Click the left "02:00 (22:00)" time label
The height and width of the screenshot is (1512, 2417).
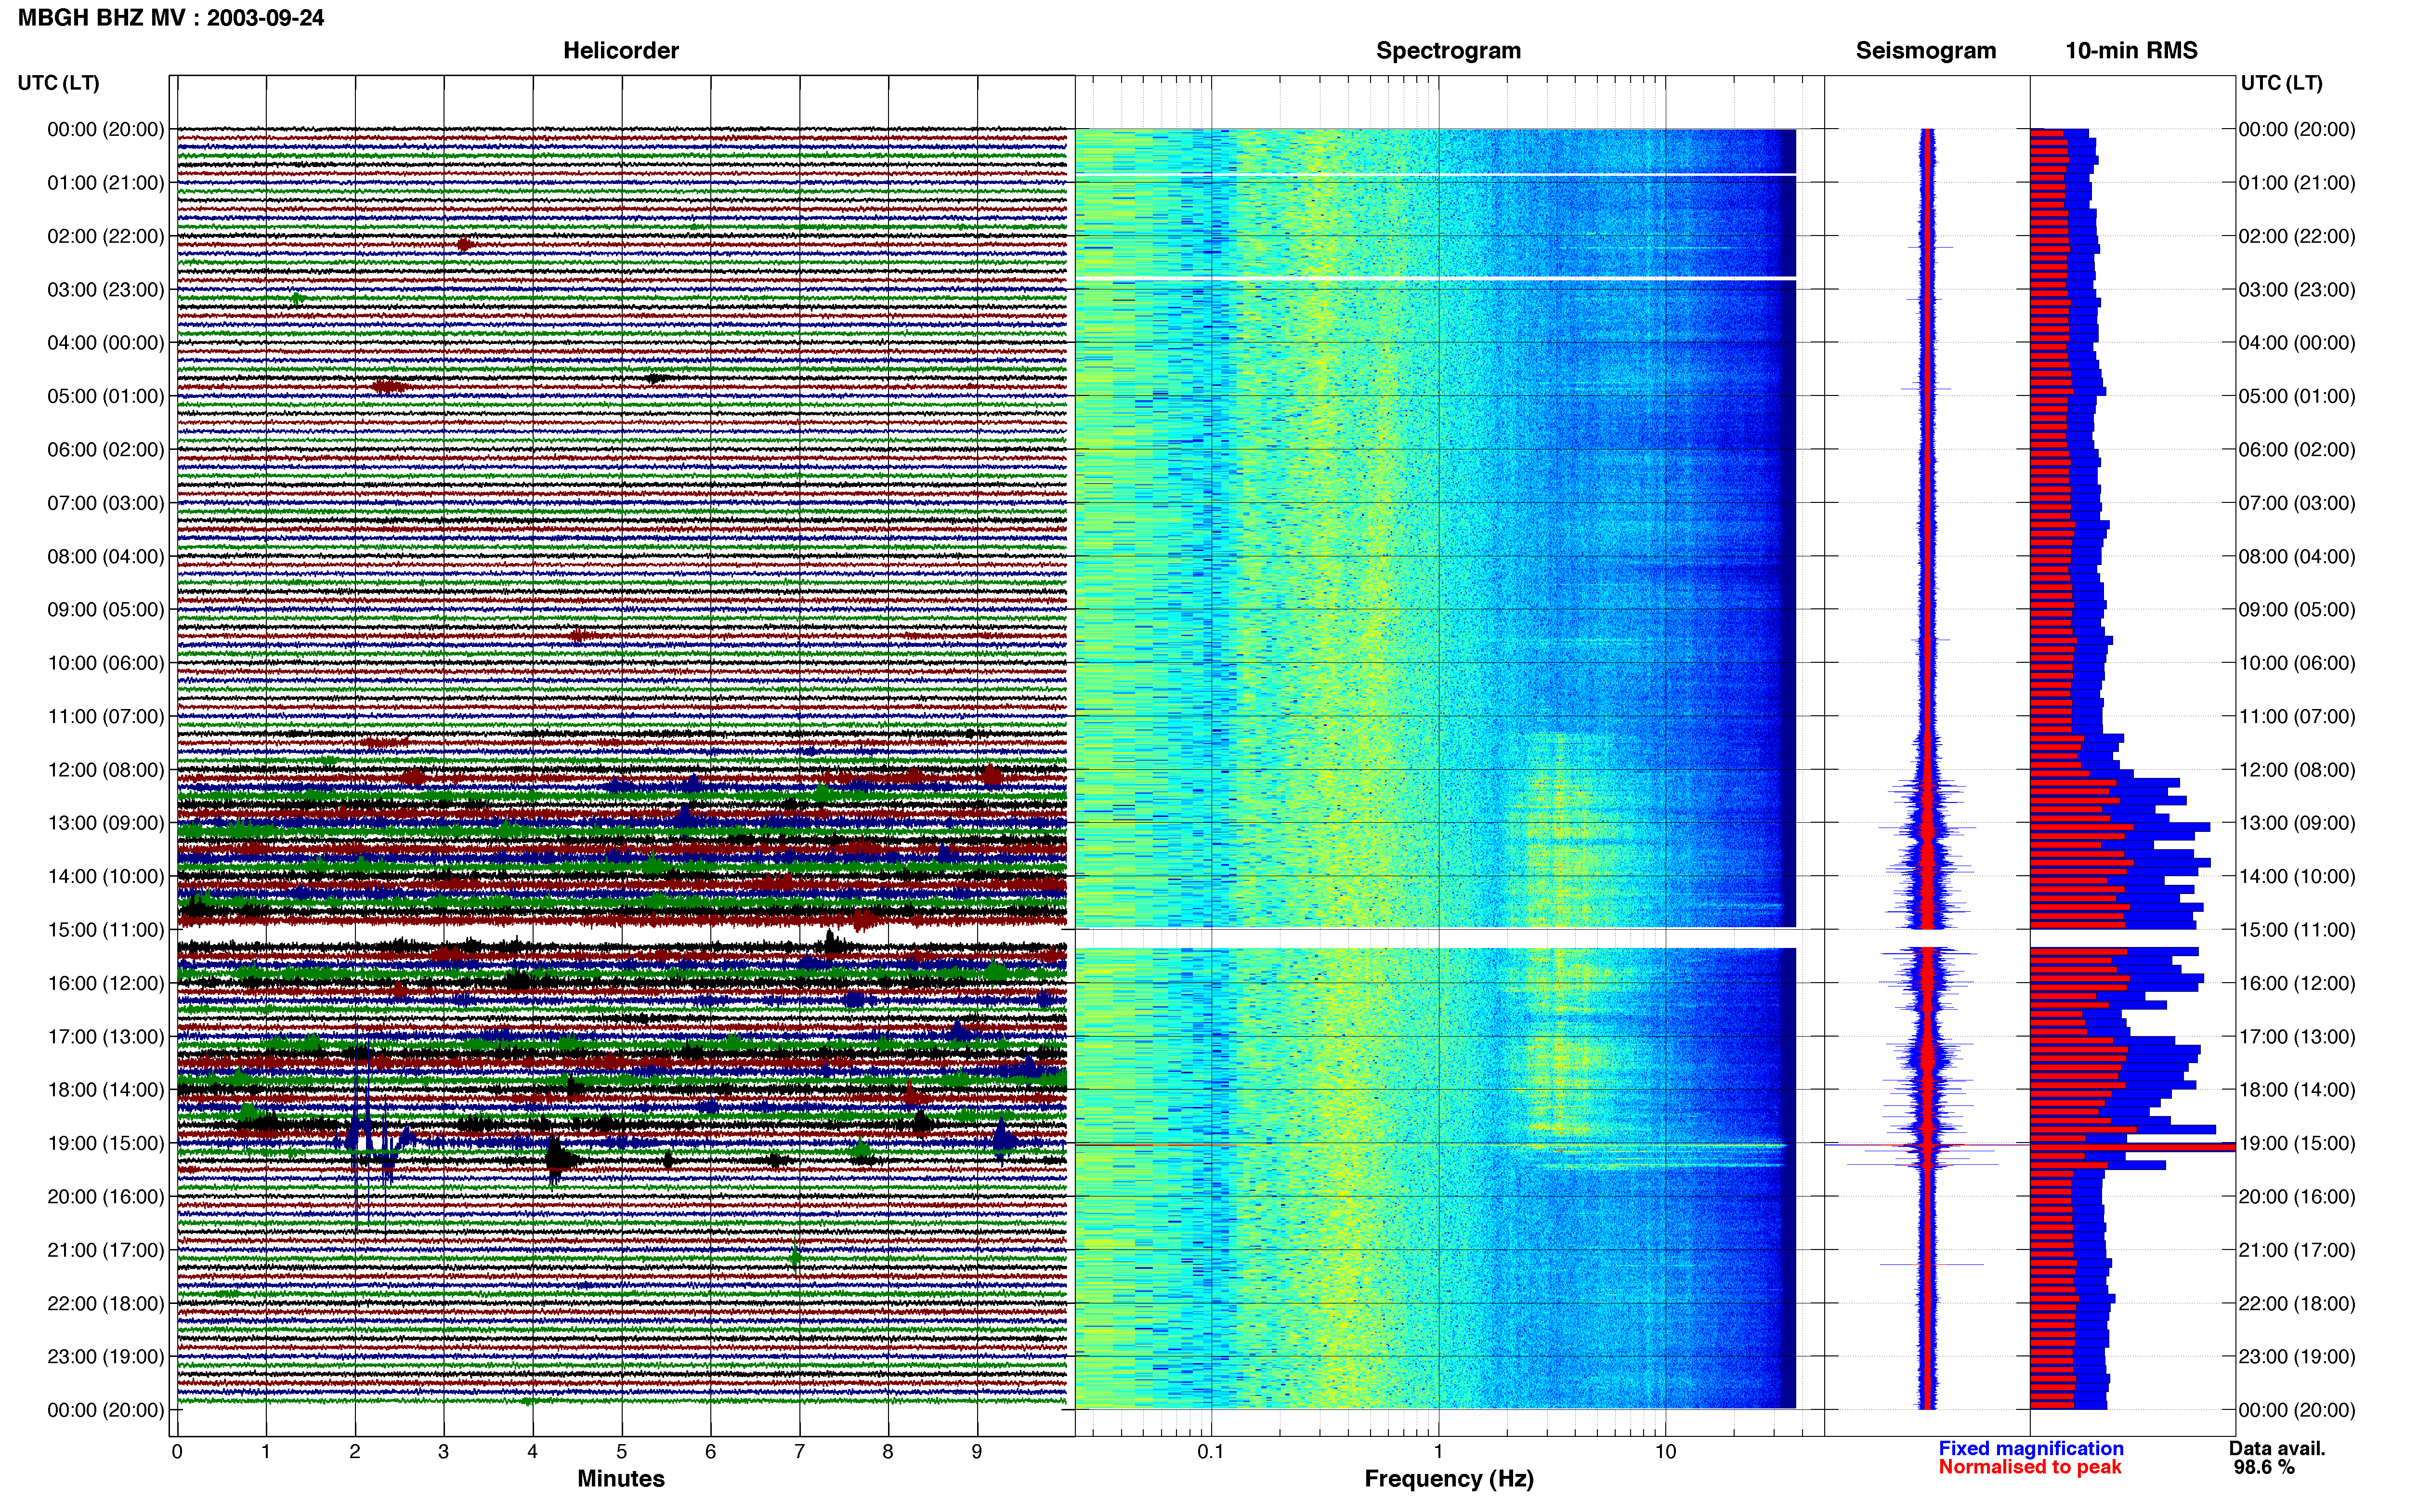pyautogui.click(x=106, y=236)
